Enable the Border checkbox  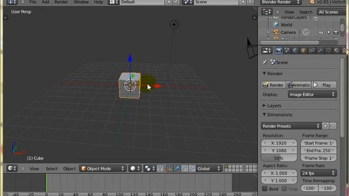tap(264, 189)
